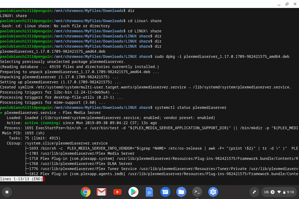Click the 'active (running)' status text
299x199 pixels.
(42, 123)
